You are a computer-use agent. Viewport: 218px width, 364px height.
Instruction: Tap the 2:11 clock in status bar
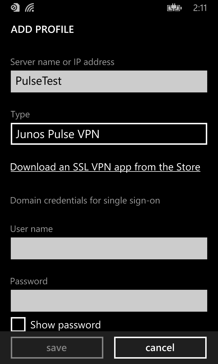pos(200,8)
